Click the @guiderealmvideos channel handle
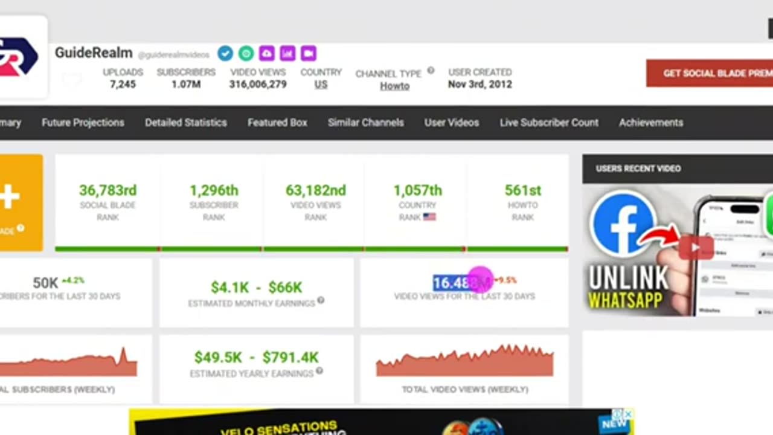The width and height of the screenshot is (773, 435). click(173, 55)
